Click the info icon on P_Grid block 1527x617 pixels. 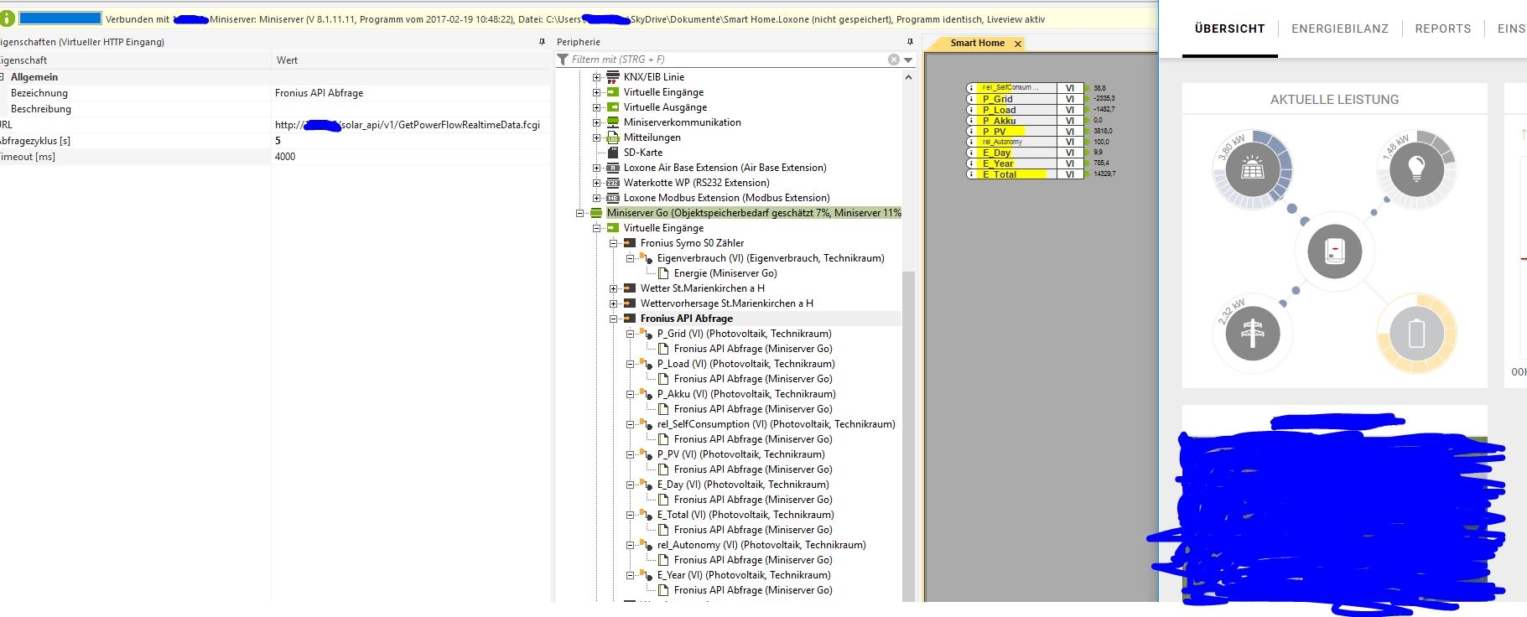click(x=971, y=99)
